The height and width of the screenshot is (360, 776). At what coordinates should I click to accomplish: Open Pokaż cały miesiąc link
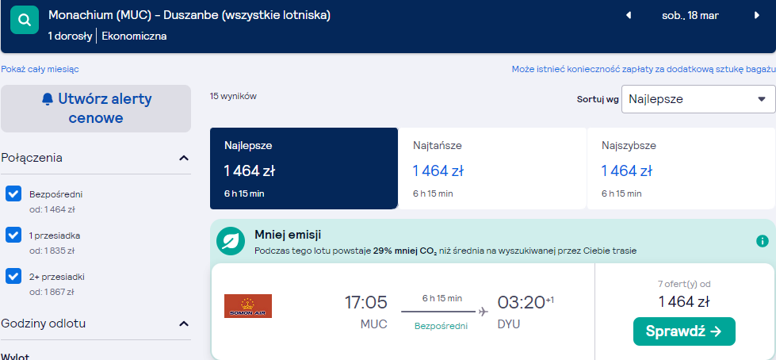pos(40,69)
